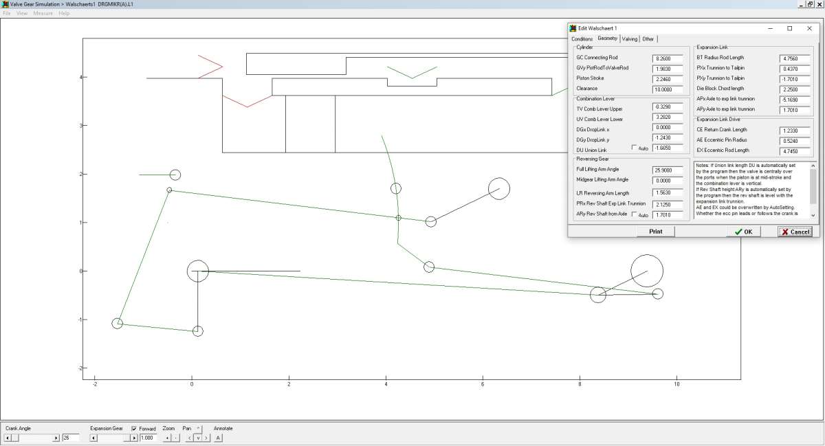Viewport: 825px width, 446px height.
Task: Click the Expansion Gear value field
Action: [x=148, y=438]
